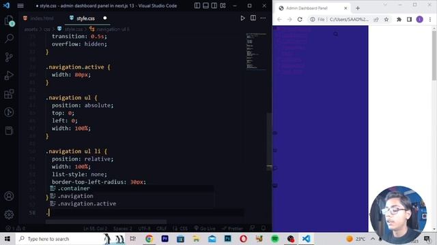Image resolution: width=437 pixels, height=245 pixels.
Task: Click Chrome forward arrow
Action: 290,20
